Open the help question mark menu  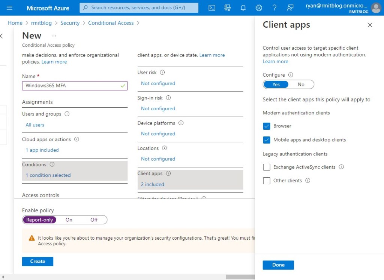(274, 8)
